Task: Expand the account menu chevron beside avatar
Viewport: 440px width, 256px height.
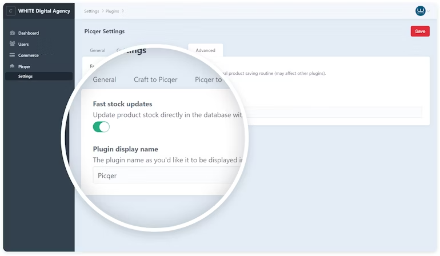Action: coord(429,11)
